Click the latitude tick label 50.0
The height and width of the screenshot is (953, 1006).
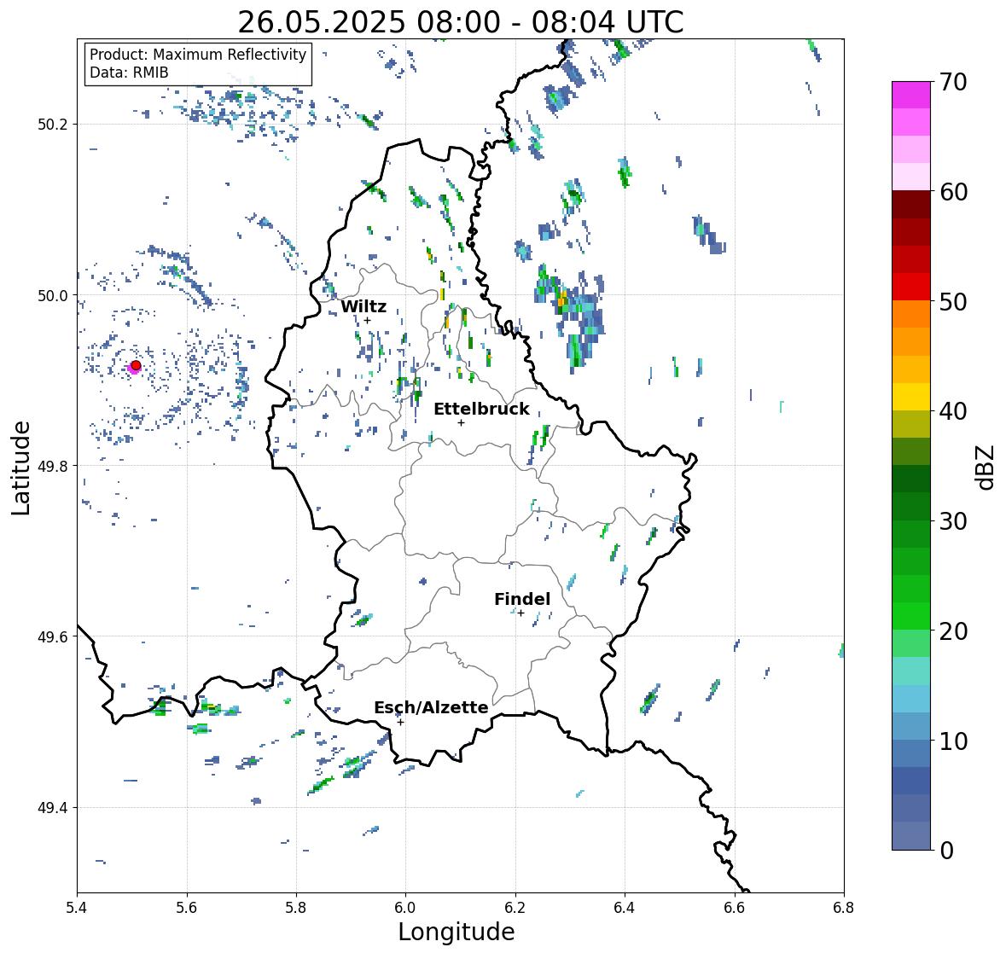(53, 296)
